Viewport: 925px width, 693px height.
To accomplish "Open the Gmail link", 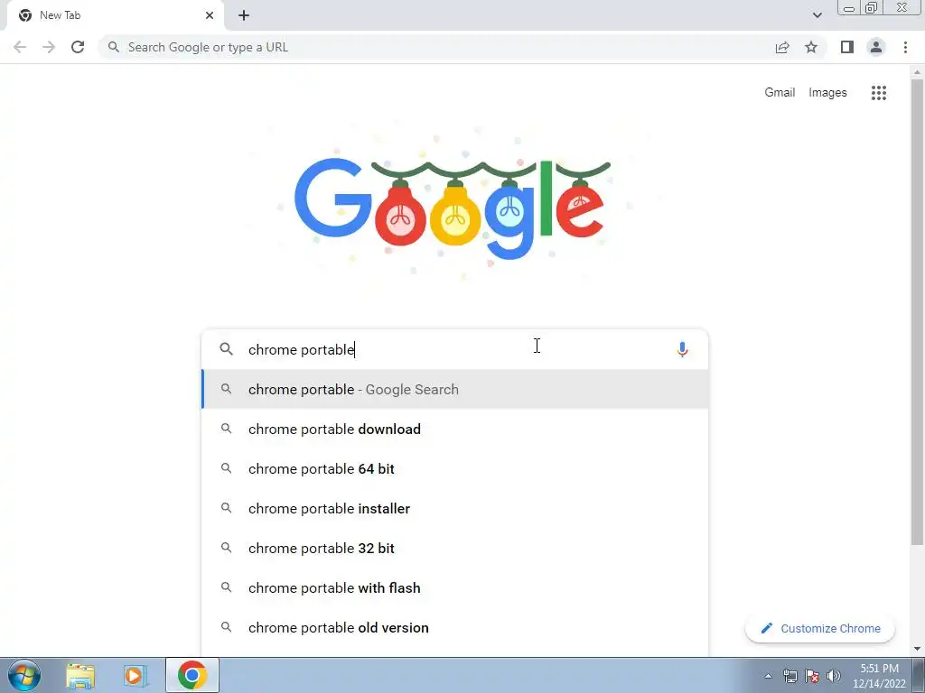I will click(780, 93).
